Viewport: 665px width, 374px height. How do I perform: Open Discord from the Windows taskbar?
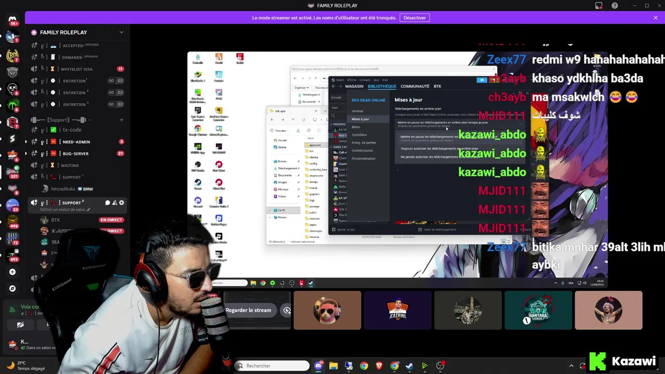coord(318,366)
